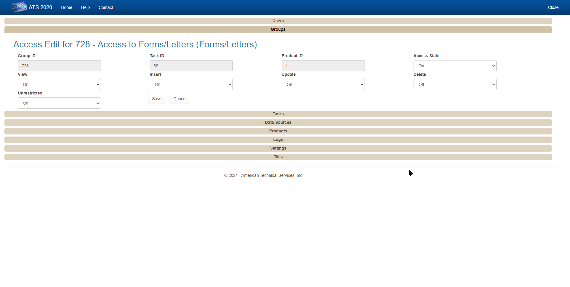570x287 pixels.
Task: Open the Help menu item
Action: click(x=85, y=7)
